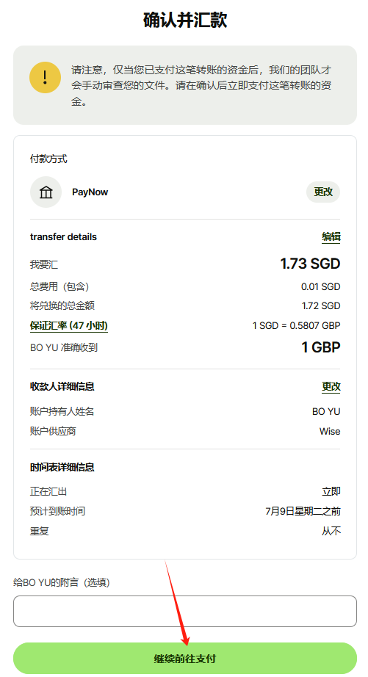
Task: Focus the 给BO YU的附言 message input field
Action: (x=185, y=611)
